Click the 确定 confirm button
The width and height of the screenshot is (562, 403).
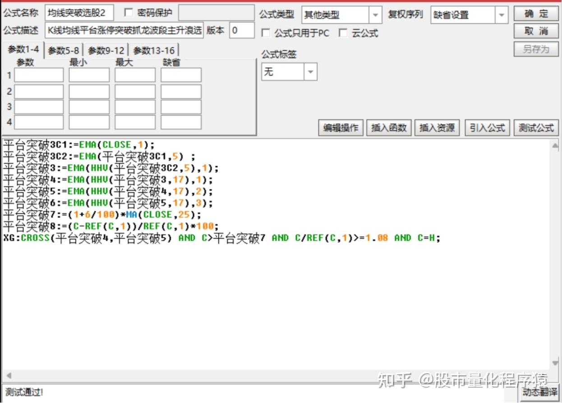tap(536, 14)
